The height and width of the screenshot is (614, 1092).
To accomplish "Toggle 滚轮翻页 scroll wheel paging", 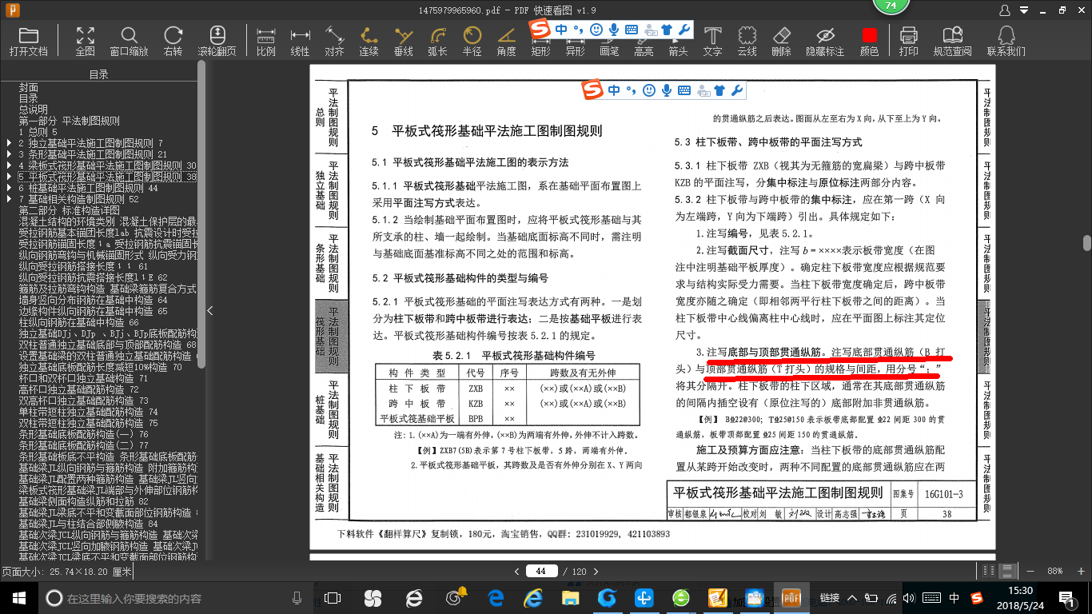I will tap(217, 41).
